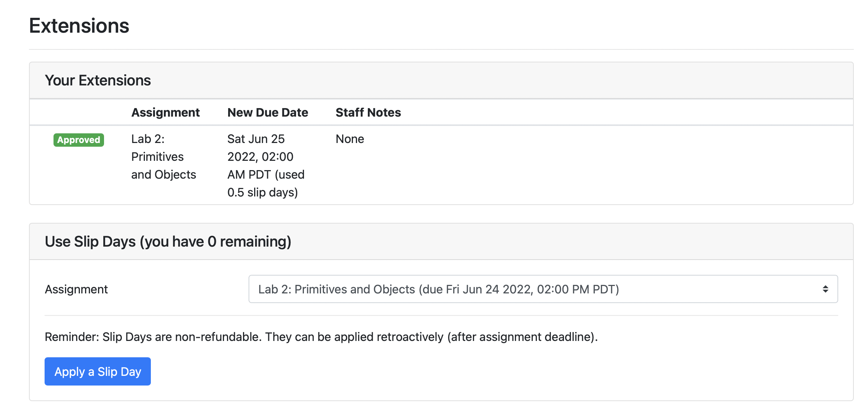Screen dimensions: 859x413
Task: Click the dropdown's up-down arrow icon
Action: pyautogui.click(x=825, y=289)
